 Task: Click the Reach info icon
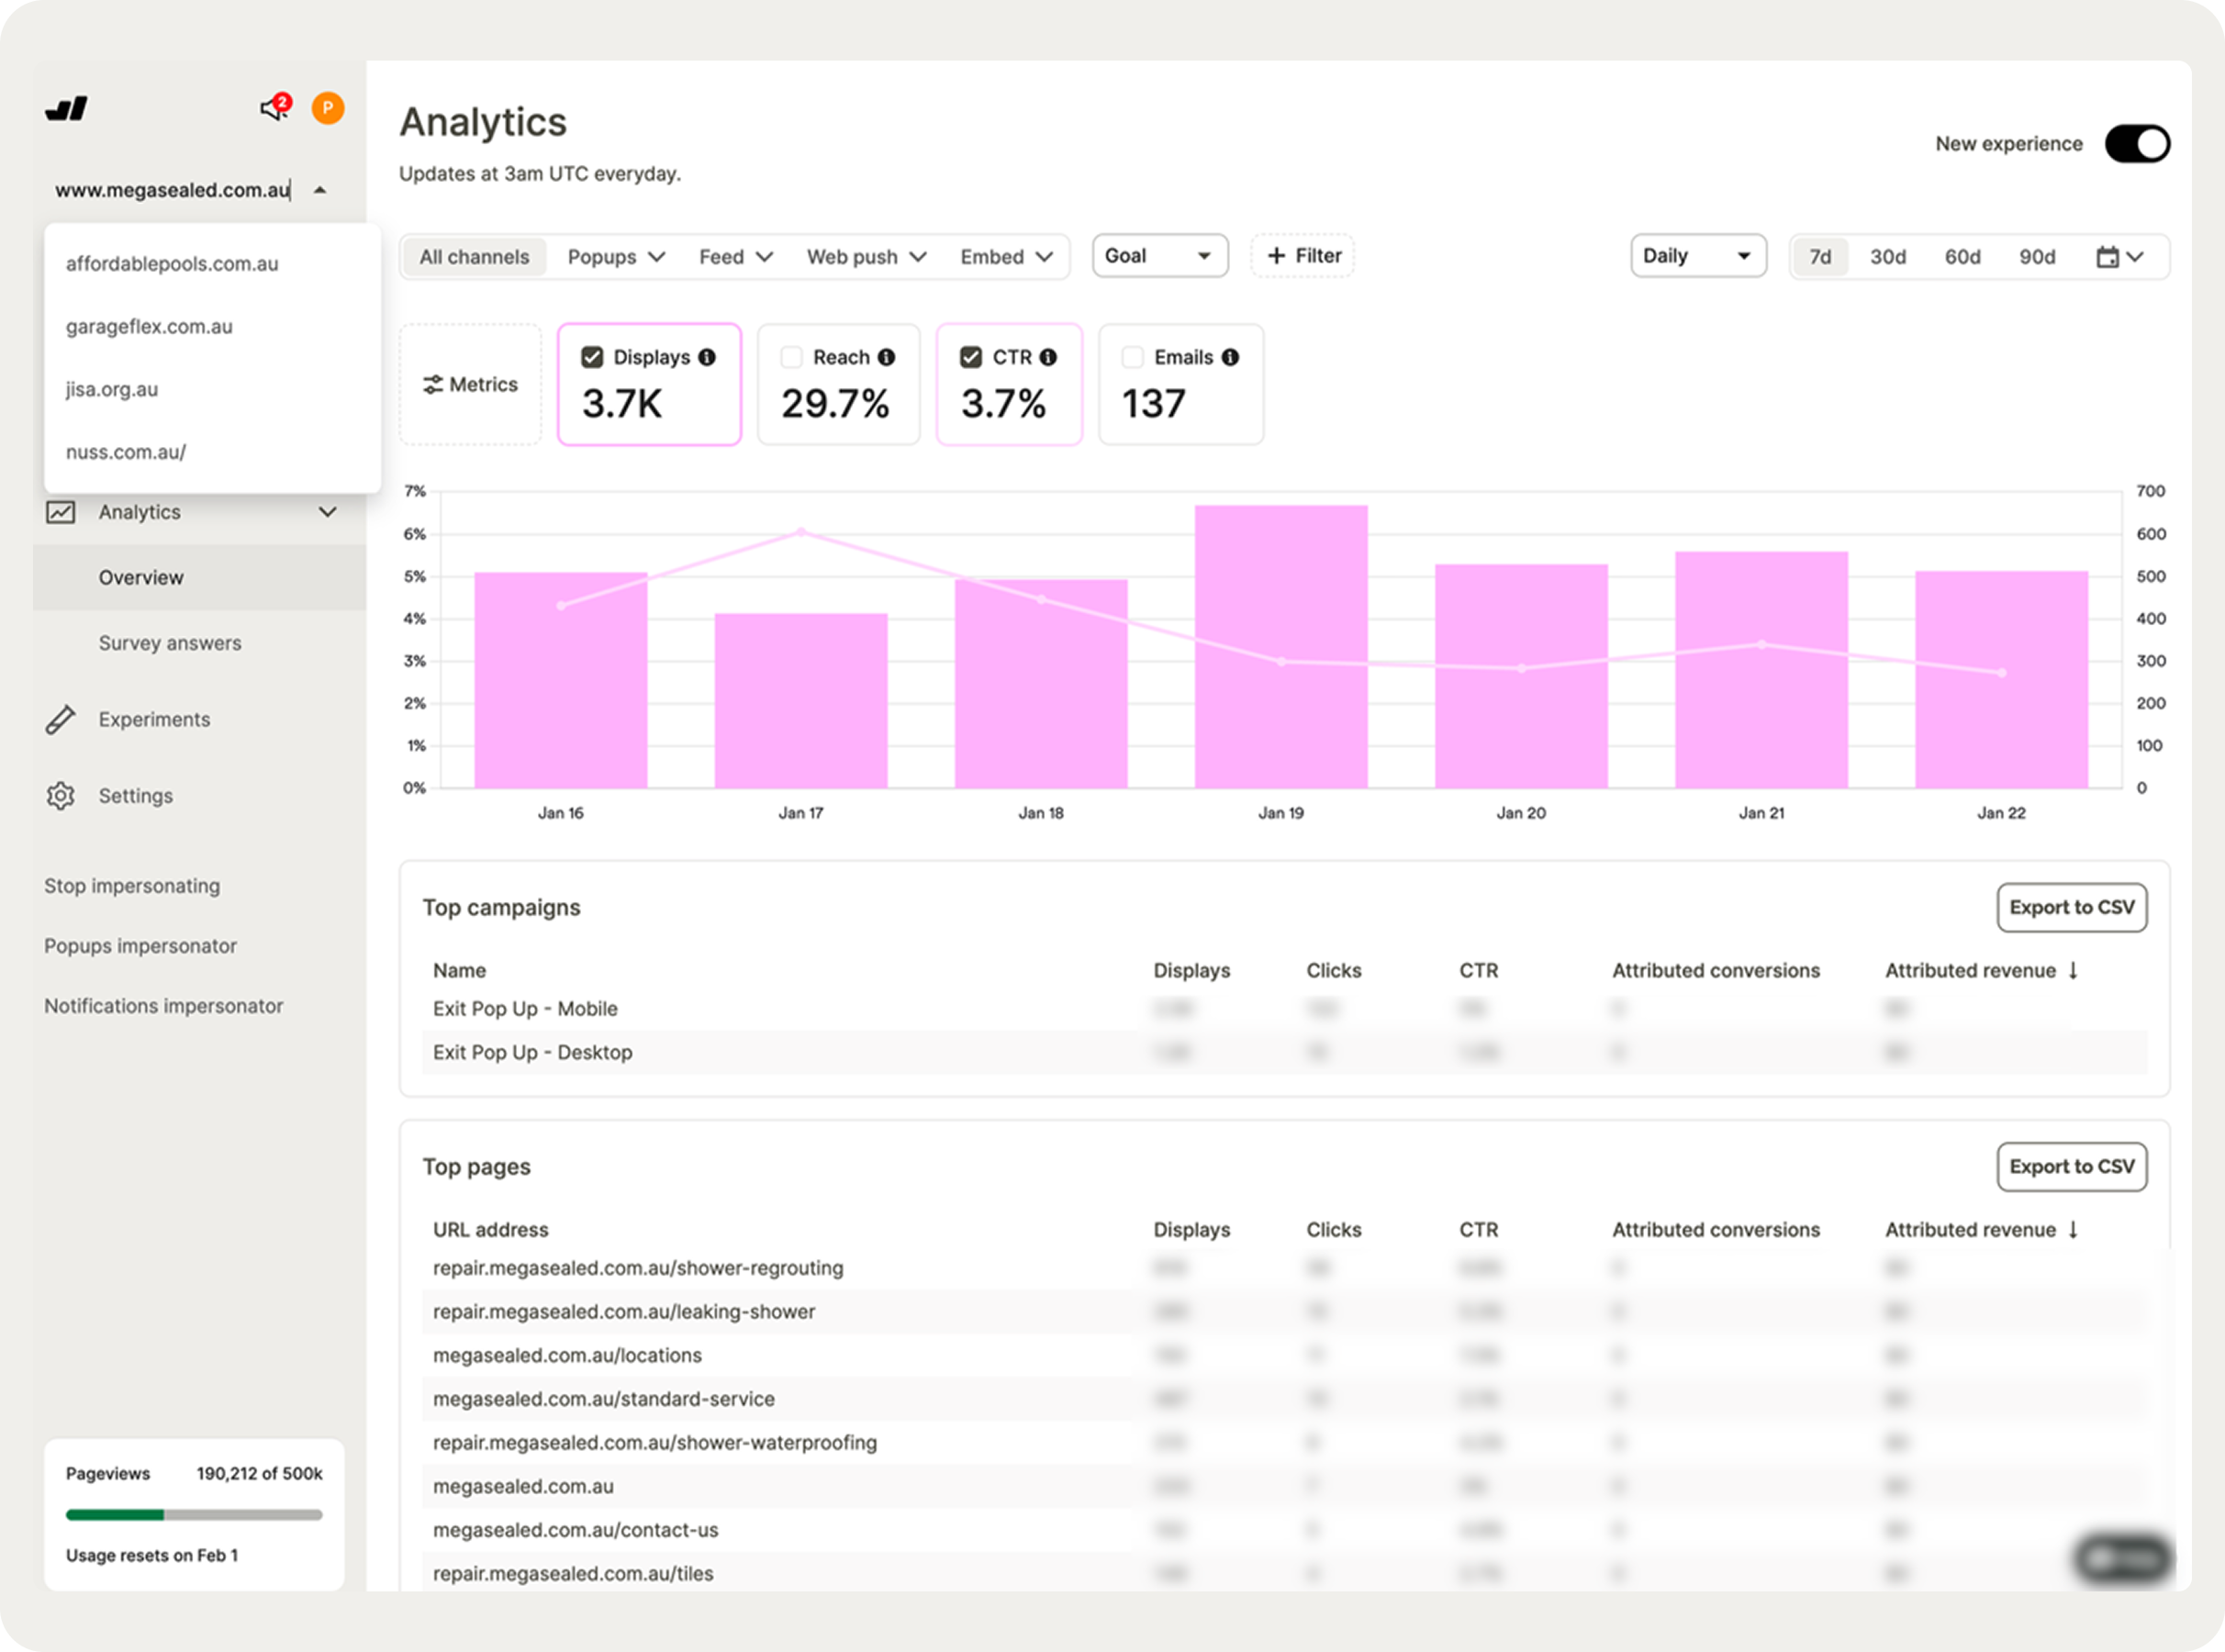point(886,357)
